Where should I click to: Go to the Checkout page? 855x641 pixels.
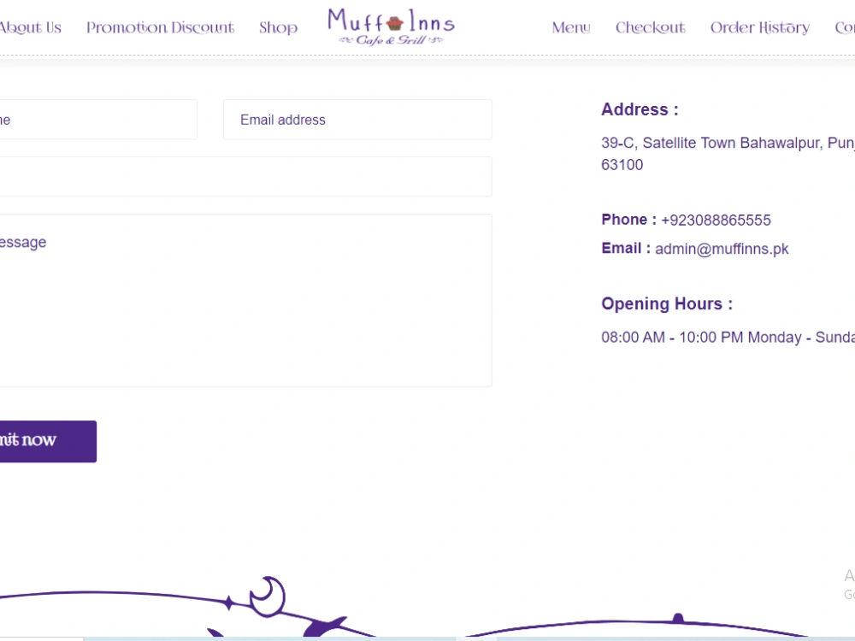pos(650,27)
